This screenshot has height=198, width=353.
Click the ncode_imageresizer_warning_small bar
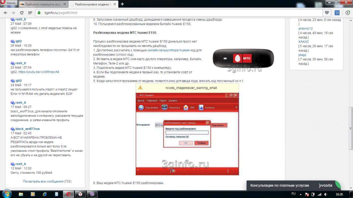pos(187,88)
